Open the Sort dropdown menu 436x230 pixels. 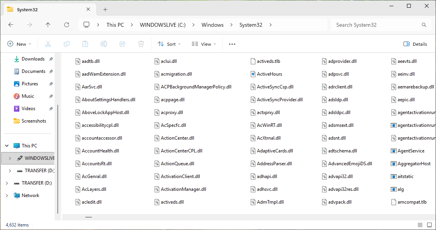[x=169, y=44]
